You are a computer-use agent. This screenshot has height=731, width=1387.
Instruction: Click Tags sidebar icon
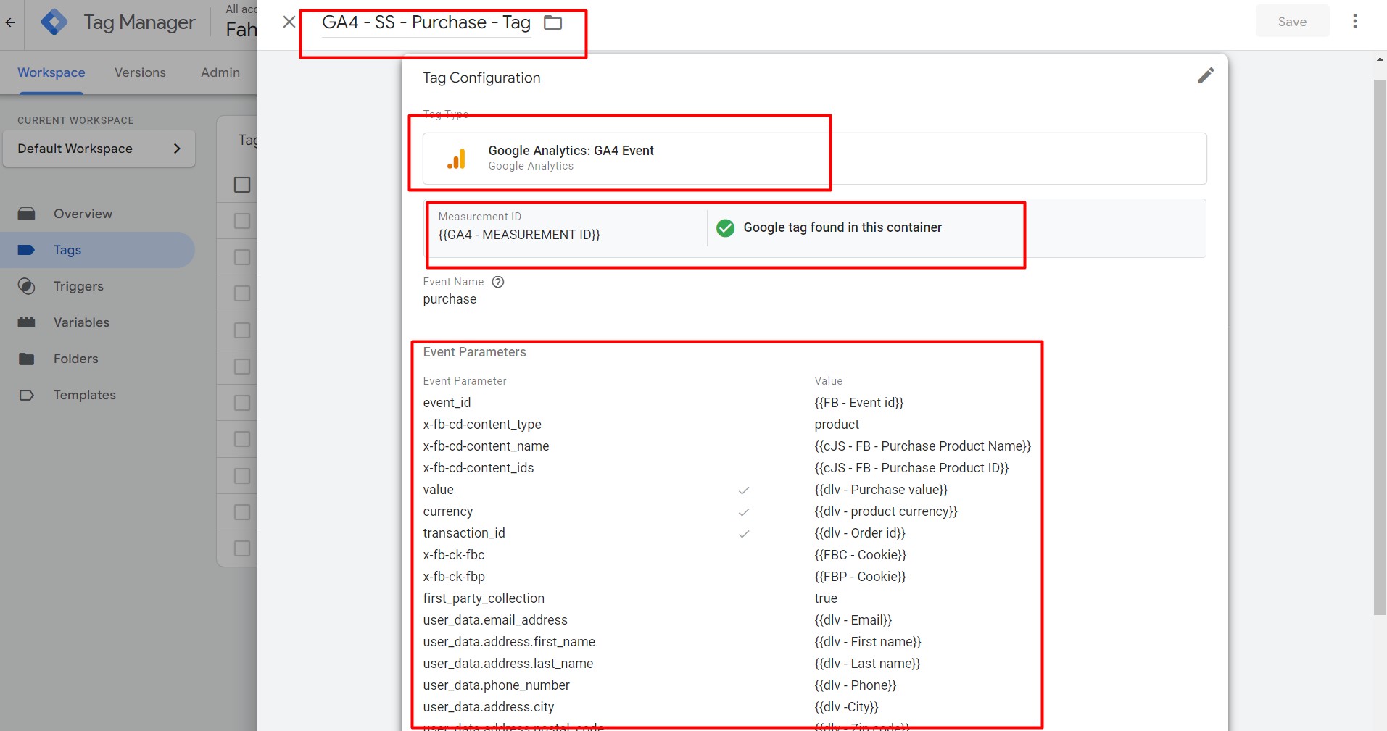[27, 250]
